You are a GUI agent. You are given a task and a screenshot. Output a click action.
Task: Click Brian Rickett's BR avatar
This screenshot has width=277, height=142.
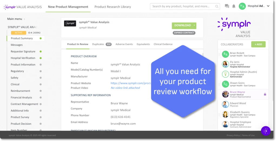tap(225, 54)
